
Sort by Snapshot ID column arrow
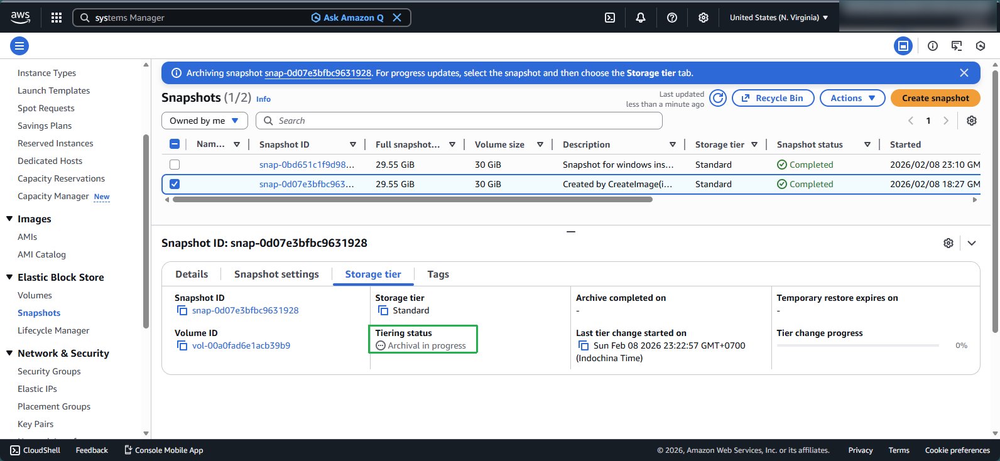point(353,144)
